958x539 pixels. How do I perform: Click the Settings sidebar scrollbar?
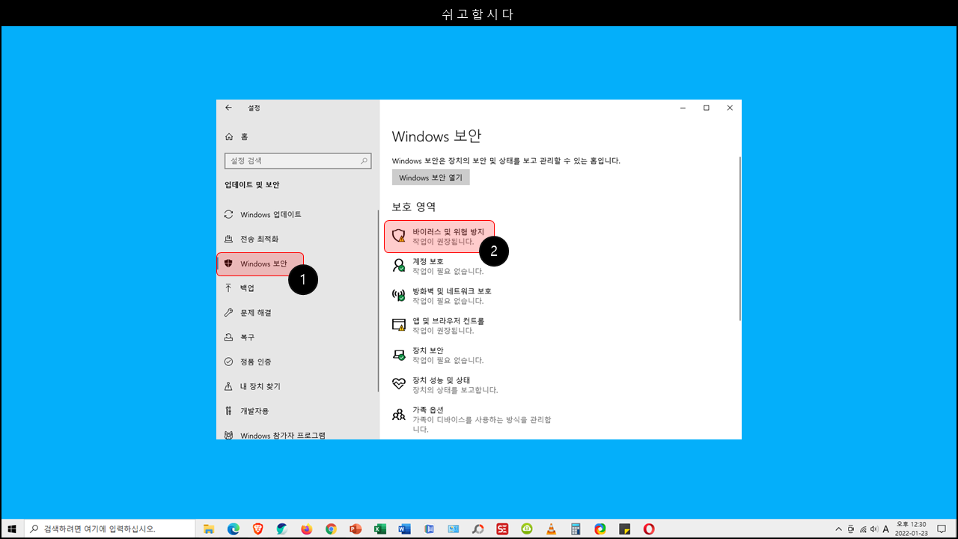coord(379,299)
